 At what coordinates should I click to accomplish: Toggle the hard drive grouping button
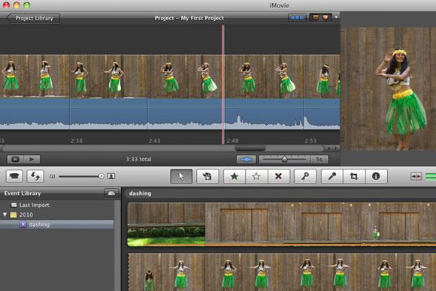(111, 193)
